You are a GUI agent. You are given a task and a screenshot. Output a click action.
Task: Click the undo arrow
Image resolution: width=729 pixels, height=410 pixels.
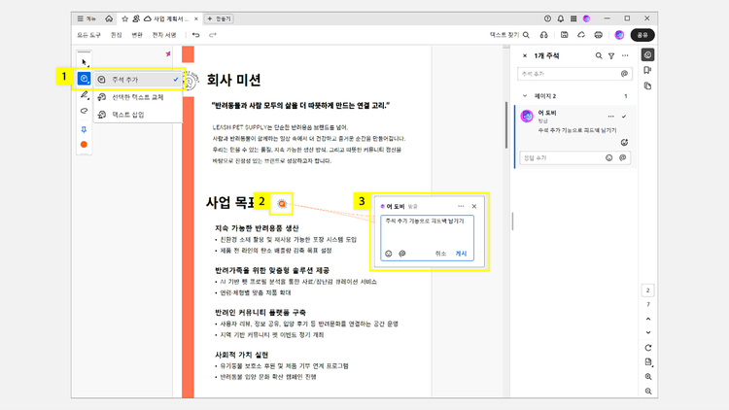pyautogui.click(x=195, y=35)
